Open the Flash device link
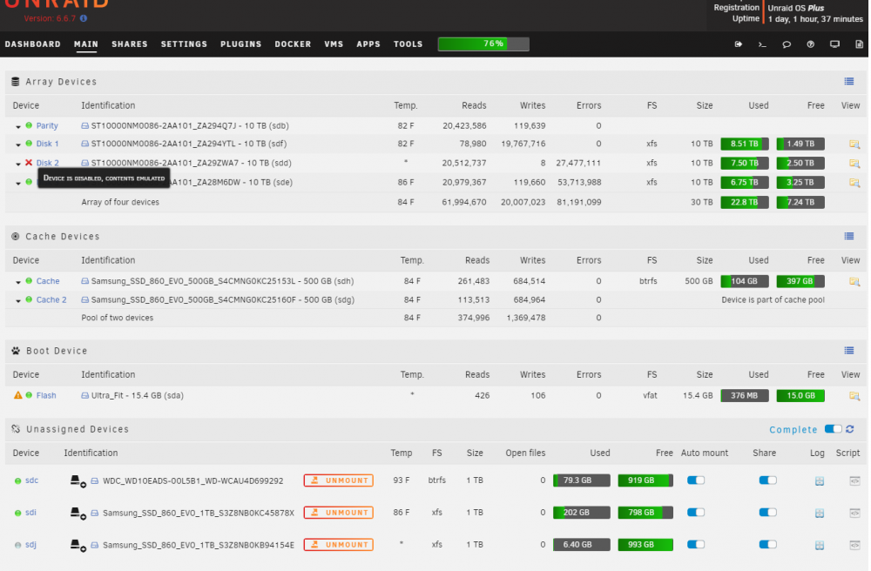871x571 pixels. click(46, 396)
